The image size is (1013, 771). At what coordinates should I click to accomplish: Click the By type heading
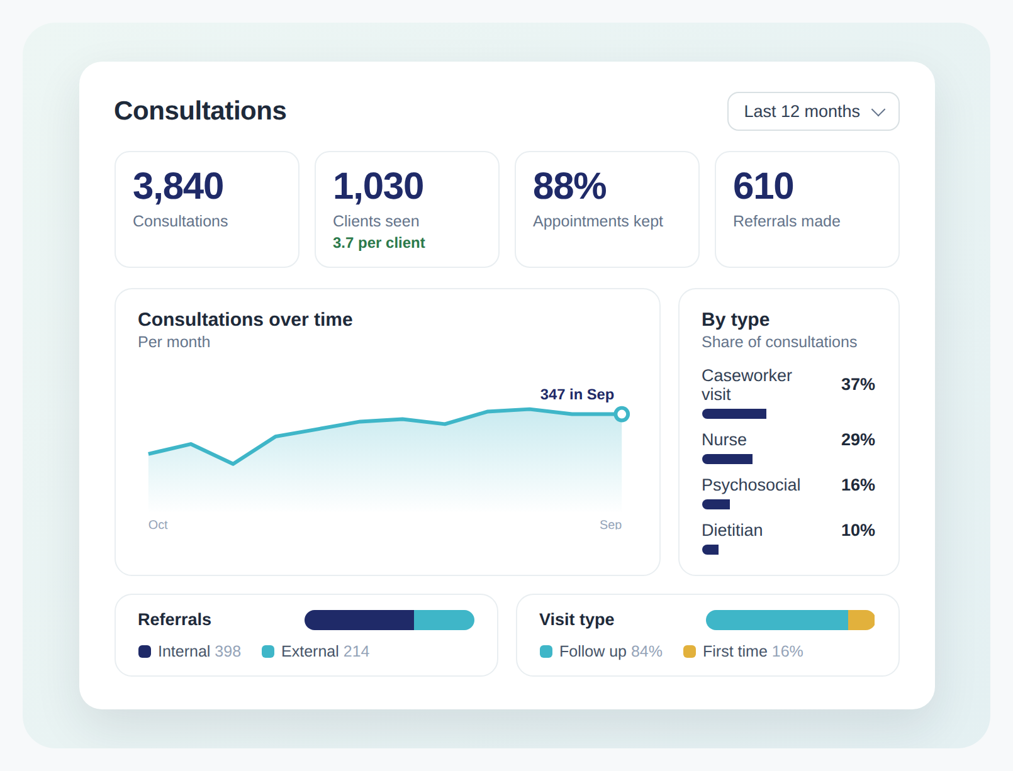[x=736, y=319]
